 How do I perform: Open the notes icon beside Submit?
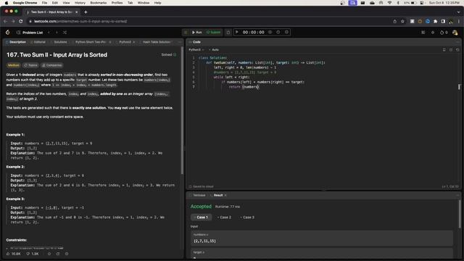coord(228,32)
